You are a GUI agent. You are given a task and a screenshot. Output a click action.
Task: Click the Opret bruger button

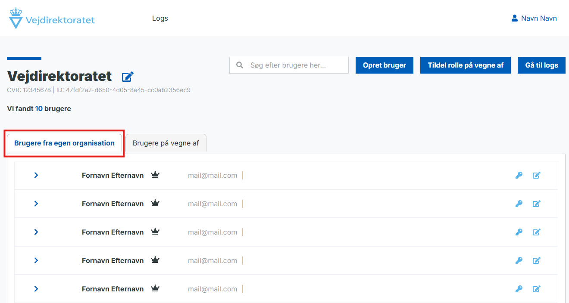tap(385, 65)
